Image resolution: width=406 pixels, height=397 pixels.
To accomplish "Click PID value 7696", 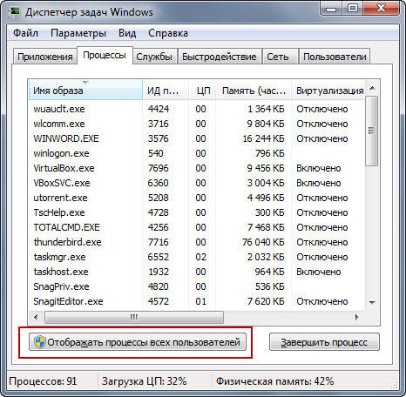I will 159,168.
